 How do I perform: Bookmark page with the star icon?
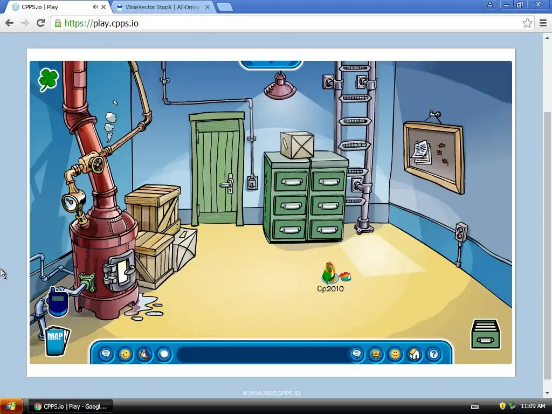click(527, 23)
